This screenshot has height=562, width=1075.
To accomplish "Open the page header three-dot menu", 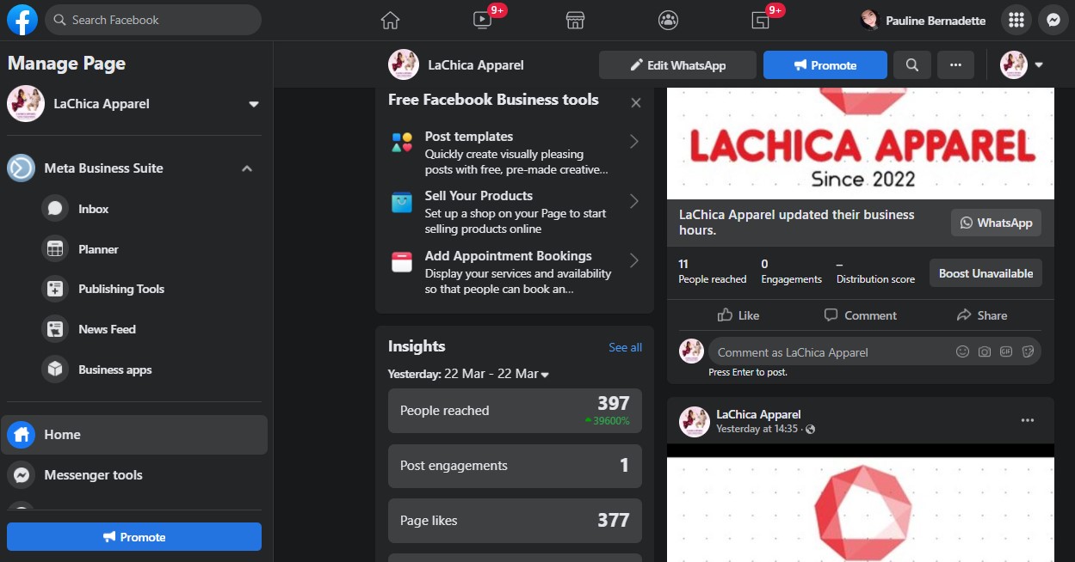I will point(955,64).
